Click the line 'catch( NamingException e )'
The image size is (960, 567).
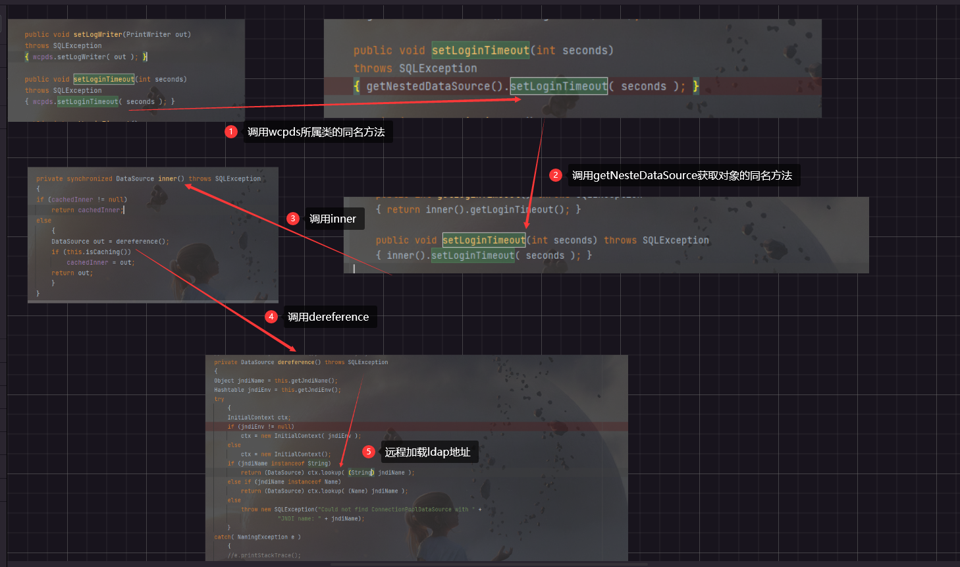pos(257,537)
